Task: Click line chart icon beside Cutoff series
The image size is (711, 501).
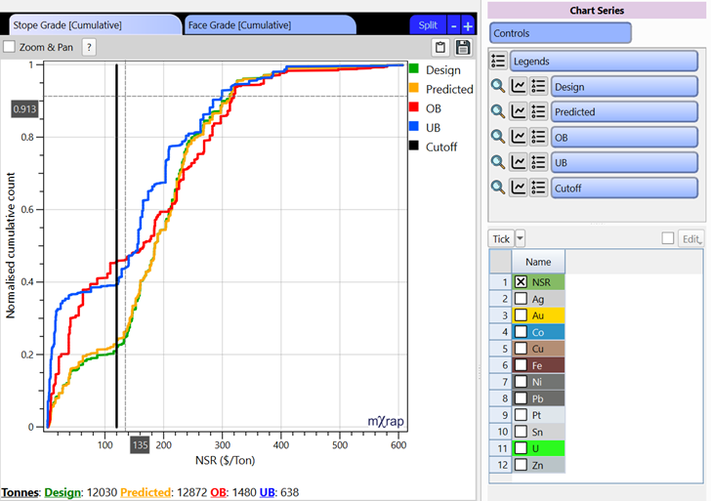Action: [x=519, y=188]
